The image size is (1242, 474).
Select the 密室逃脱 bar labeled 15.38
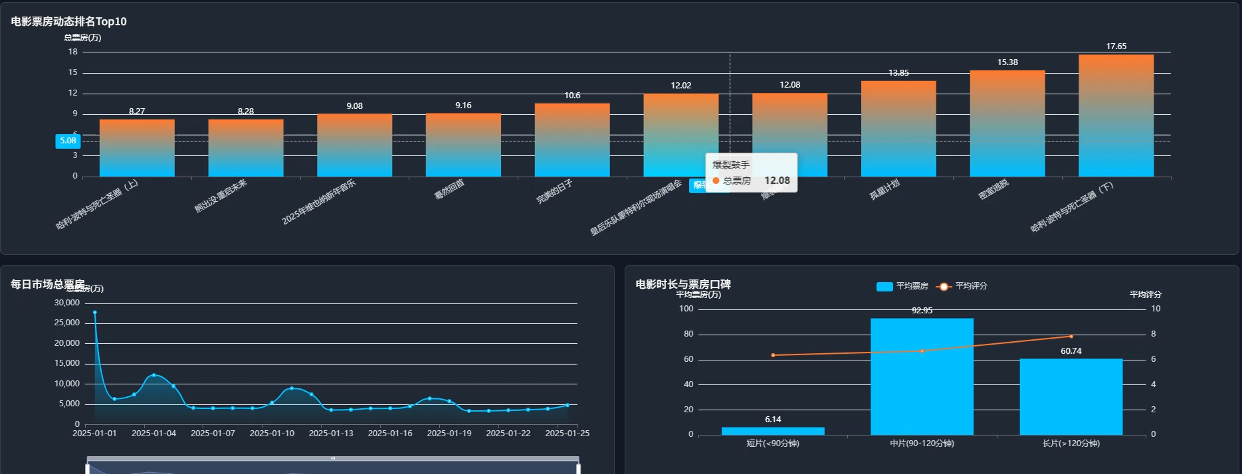1007,124
